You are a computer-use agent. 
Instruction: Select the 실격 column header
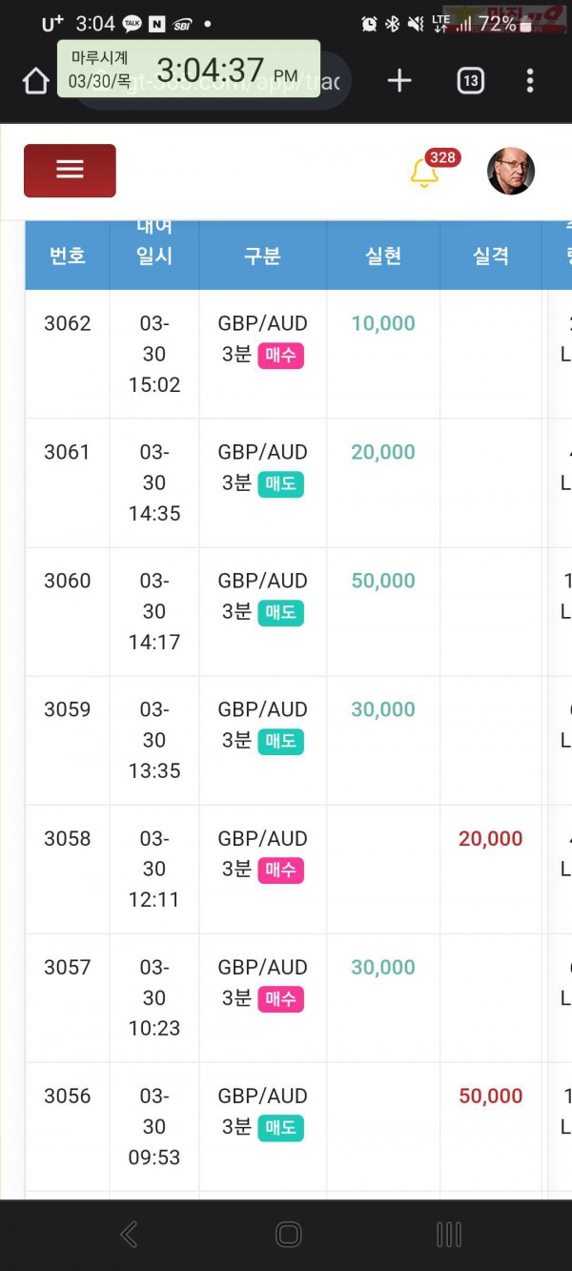pyautogui.click(x=491, y=256)
